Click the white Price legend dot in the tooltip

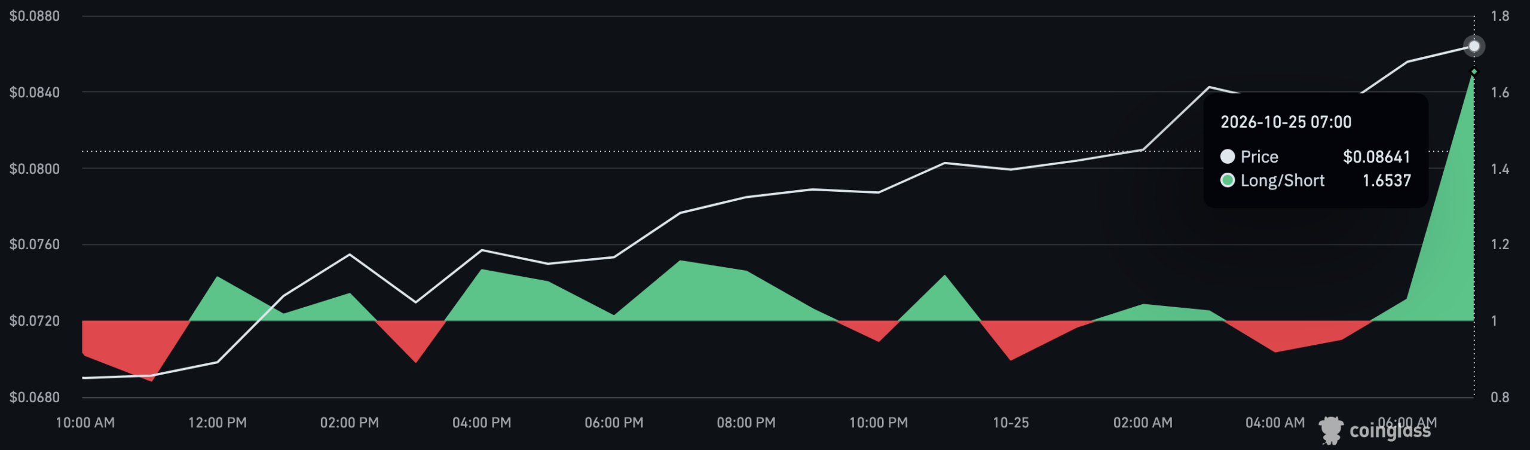point(1227,157)
